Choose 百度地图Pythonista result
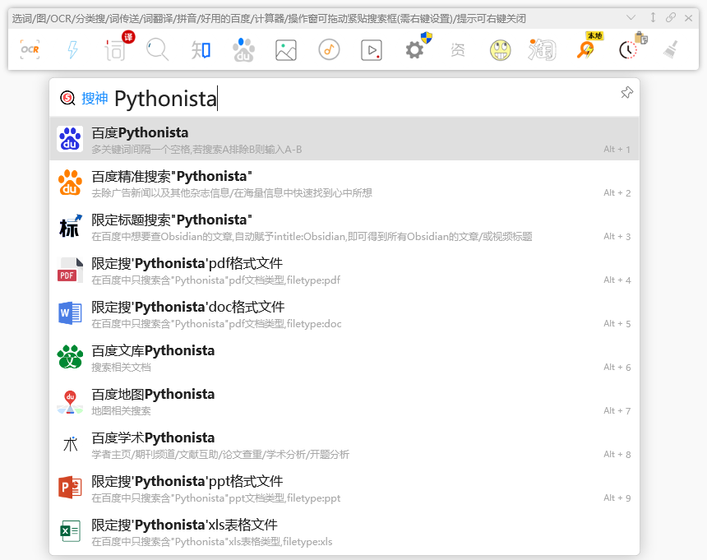 (344, 400)
